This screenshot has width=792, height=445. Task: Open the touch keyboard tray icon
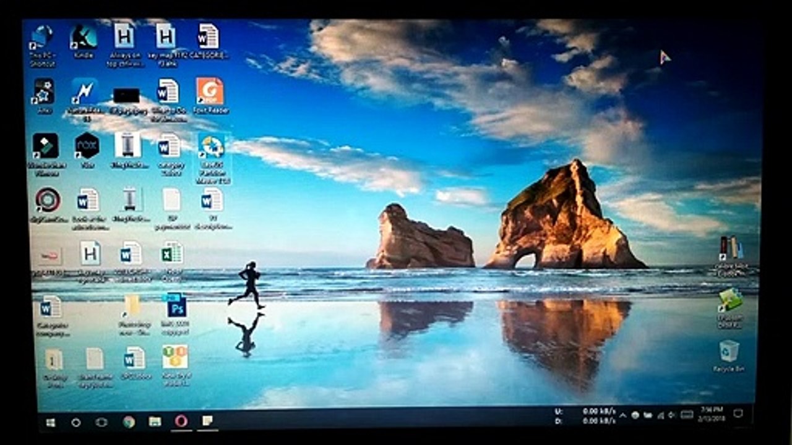pyautogui.click(x=687, y=414)
